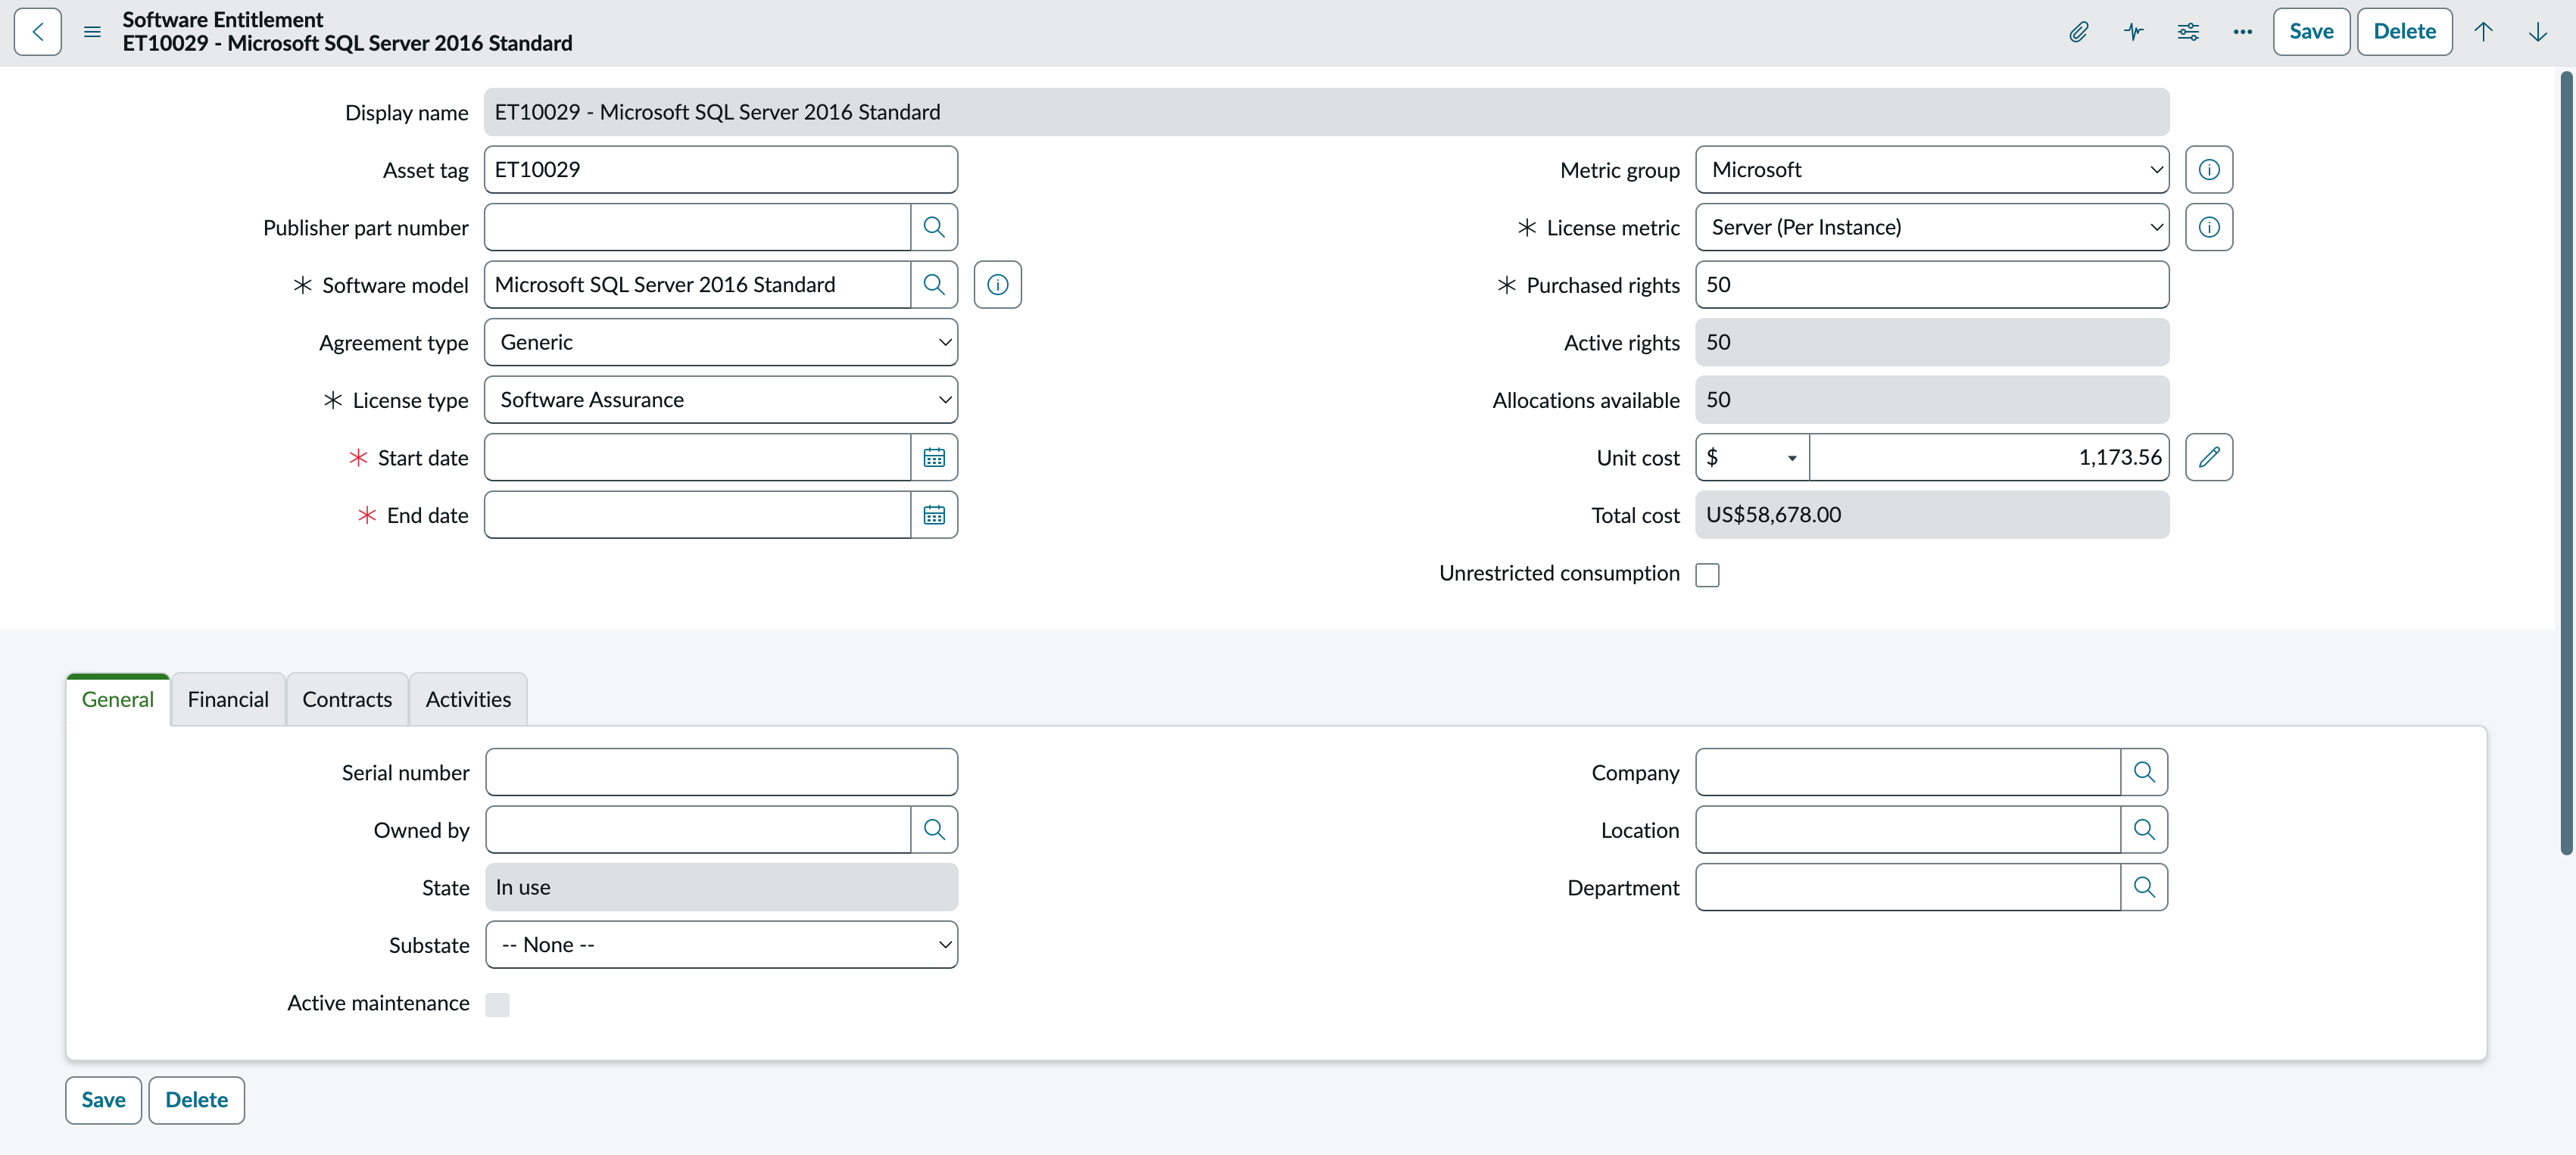Click into Location field
The image size is (2576, 1155).
(x=1908, y=829)
